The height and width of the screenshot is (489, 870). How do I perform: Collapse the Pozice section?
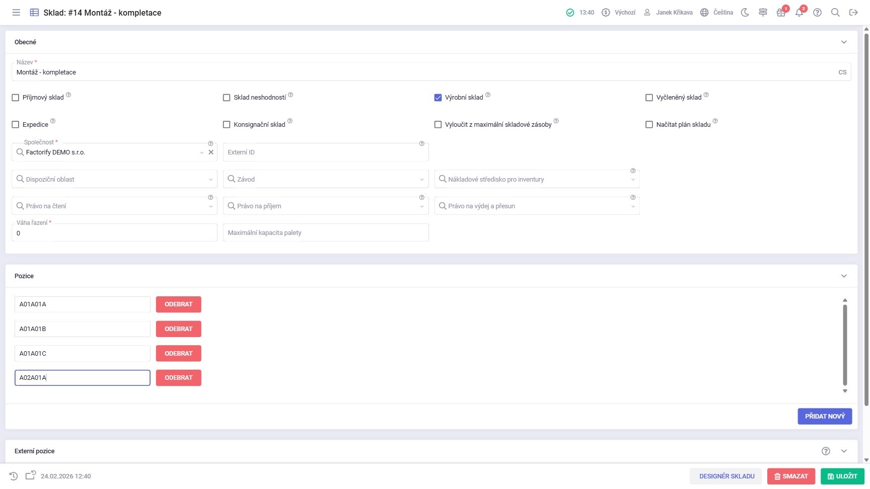pyautogui.click(x=844, y=276)
